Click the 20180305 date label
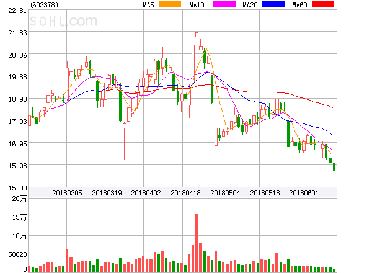The image size is (372, 273). [x=67, y=193]
